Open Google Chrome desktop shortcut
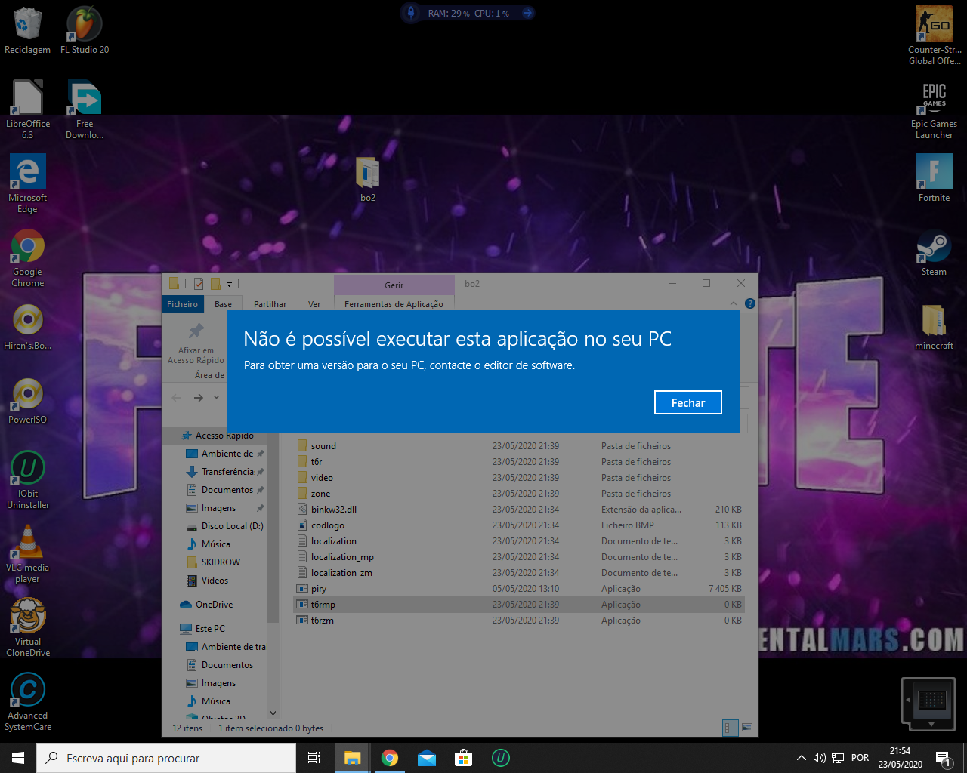 point(27,257)
